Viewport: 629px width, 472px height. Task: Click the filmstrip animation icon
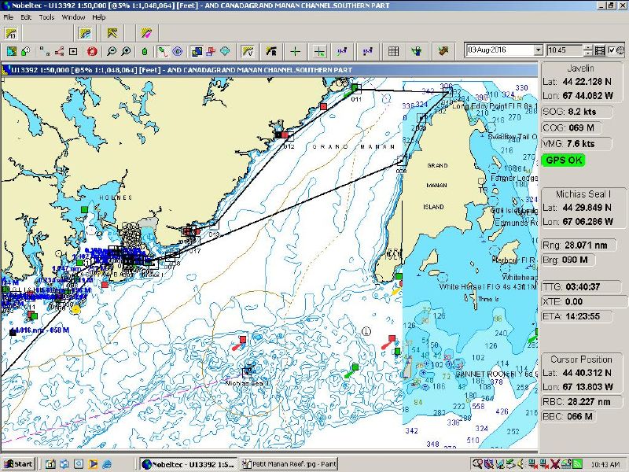[x=600, y=50]
